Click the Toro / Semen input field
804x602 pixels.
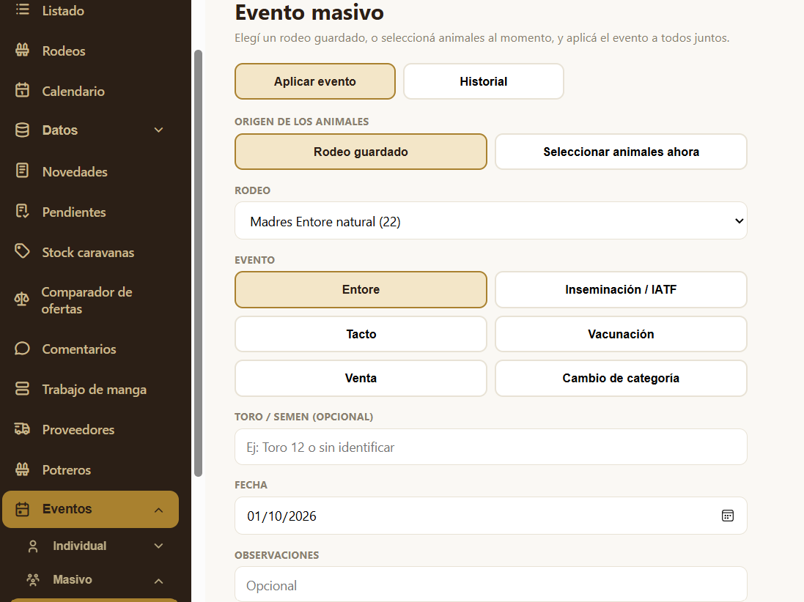tap(491, 447)
